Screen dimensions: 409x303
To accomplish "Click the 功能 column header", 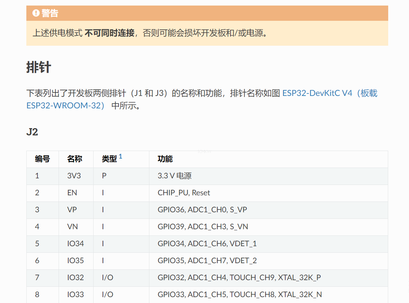I will tap(165, 159).
